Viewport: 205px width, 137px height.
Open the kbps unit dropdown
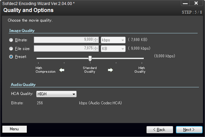click(113, 40)
